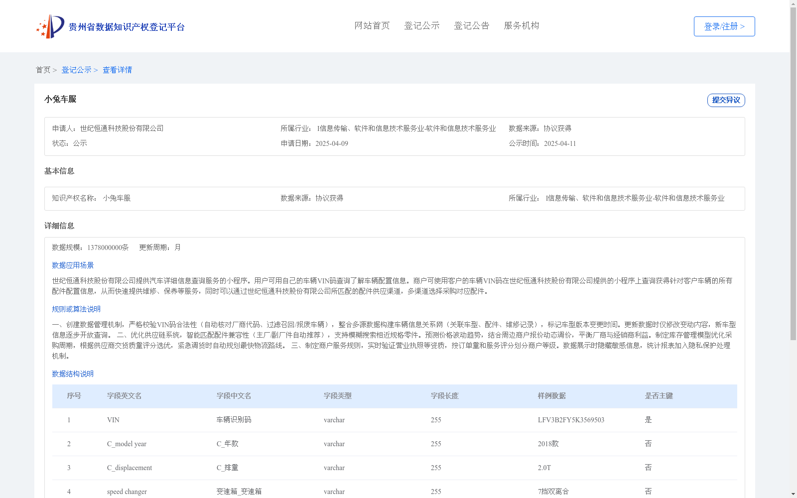This screenshot has height=498, width=797.
Task: Click the 变速箱_变速箱 cell
Action: tap(239, 492)
